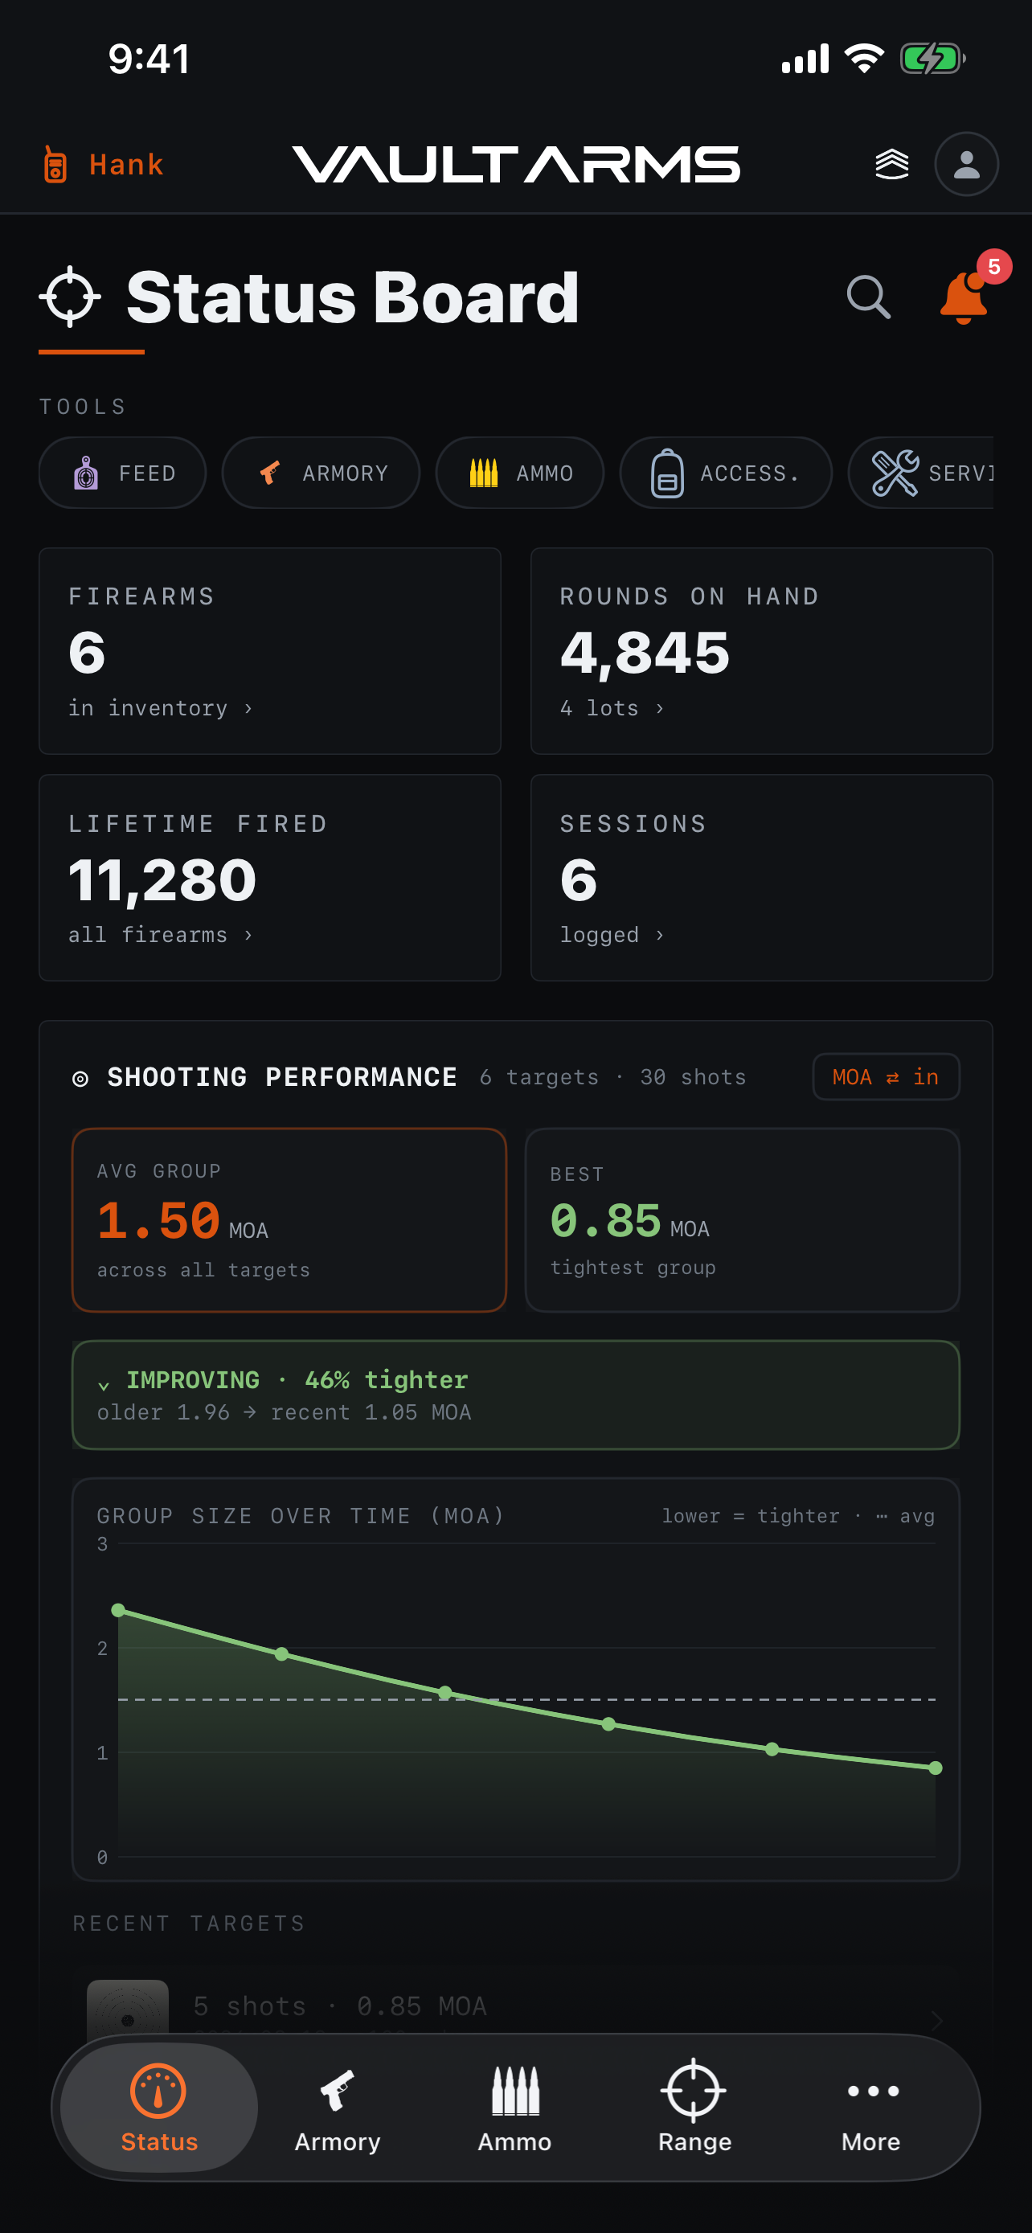The width and height of the screenshot is (1032, 2233).
Task: Tap the walkie-talkie icon beside Hank
Action: point(55,164)
